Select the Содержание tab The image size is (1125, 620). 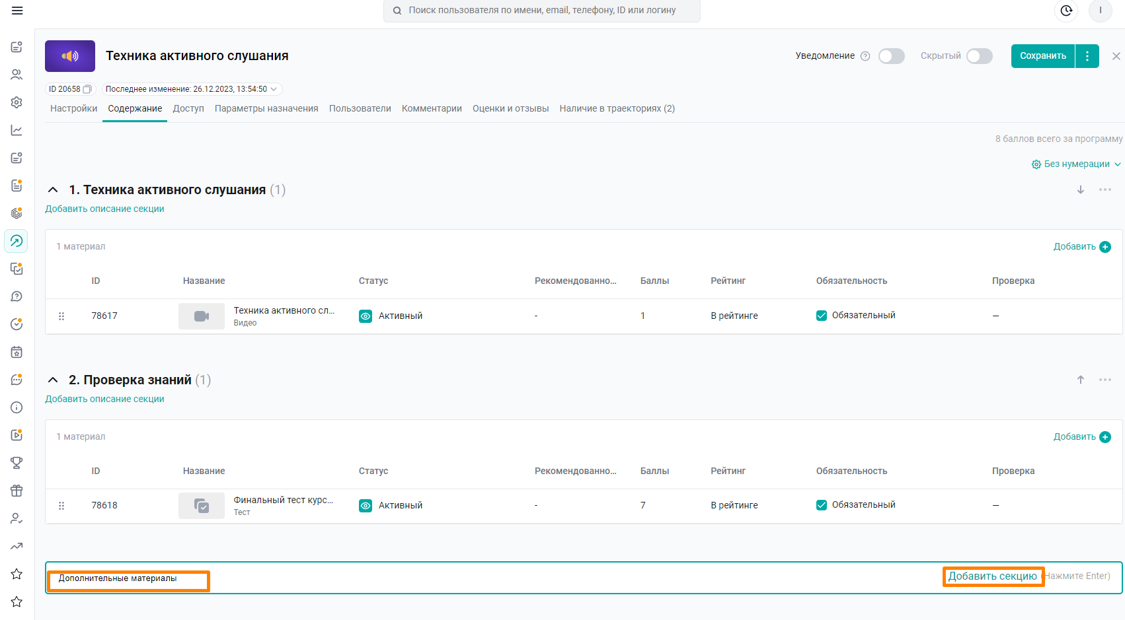135,109
